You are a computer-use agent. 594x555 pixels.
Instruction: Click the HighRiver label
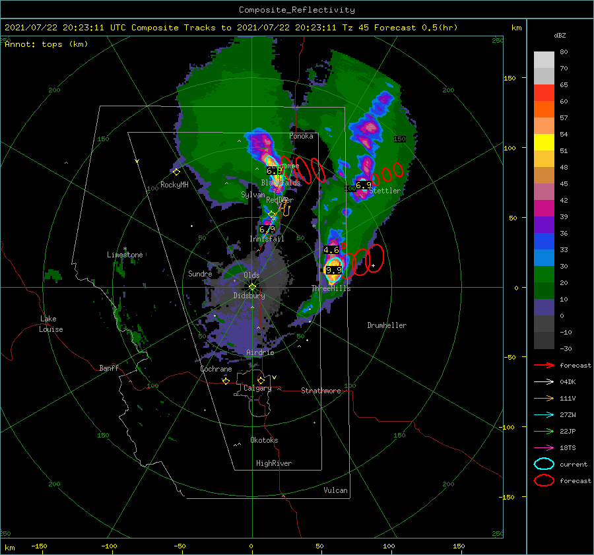point(274,463)
